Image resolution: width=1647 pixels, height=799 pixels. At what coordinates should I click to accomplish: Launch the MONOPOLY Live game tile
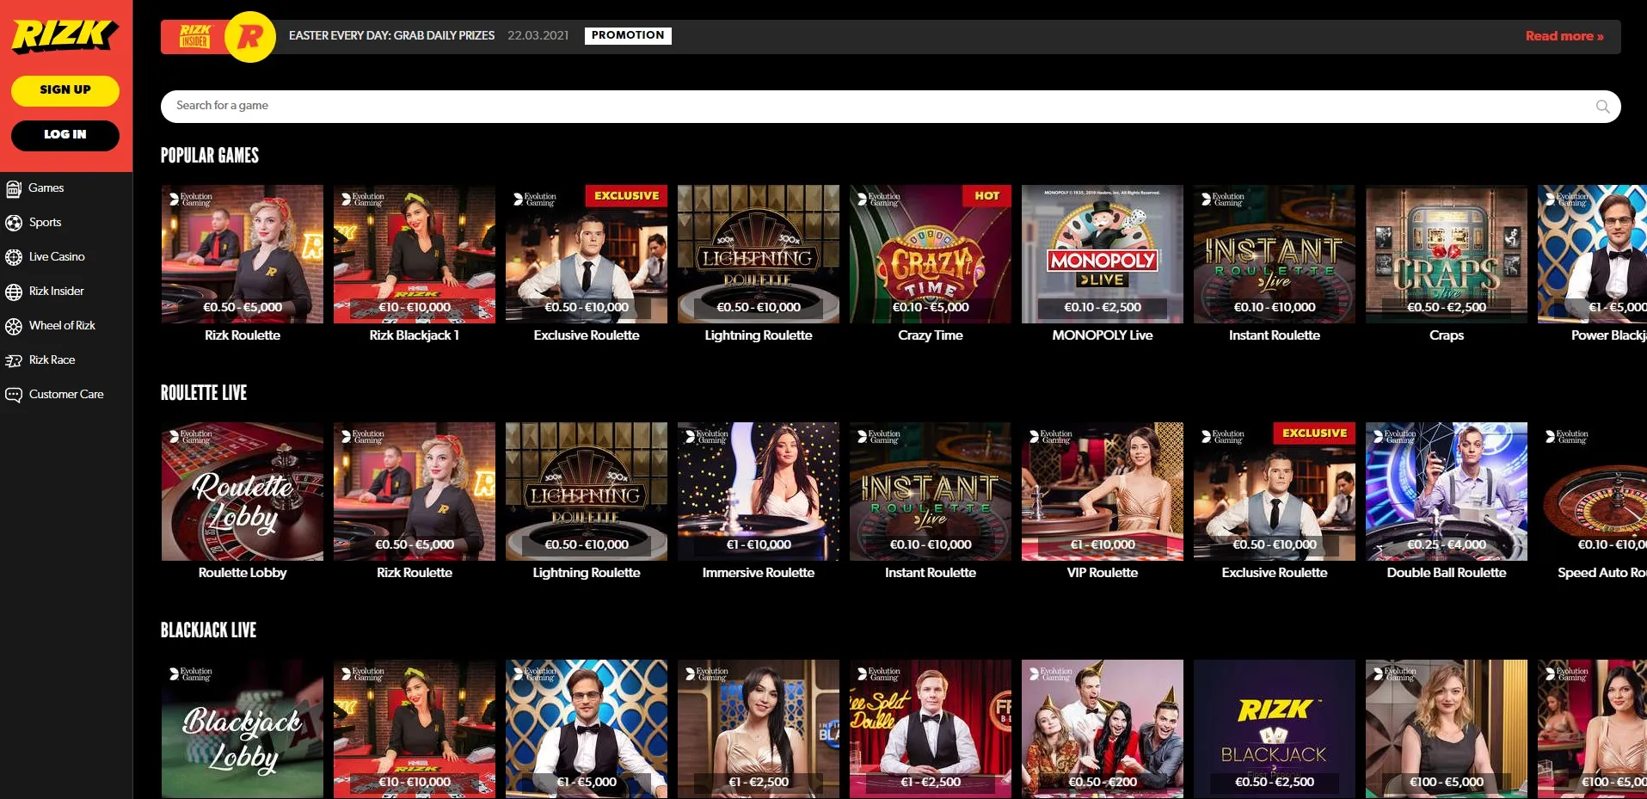(x=1102, y=255)
